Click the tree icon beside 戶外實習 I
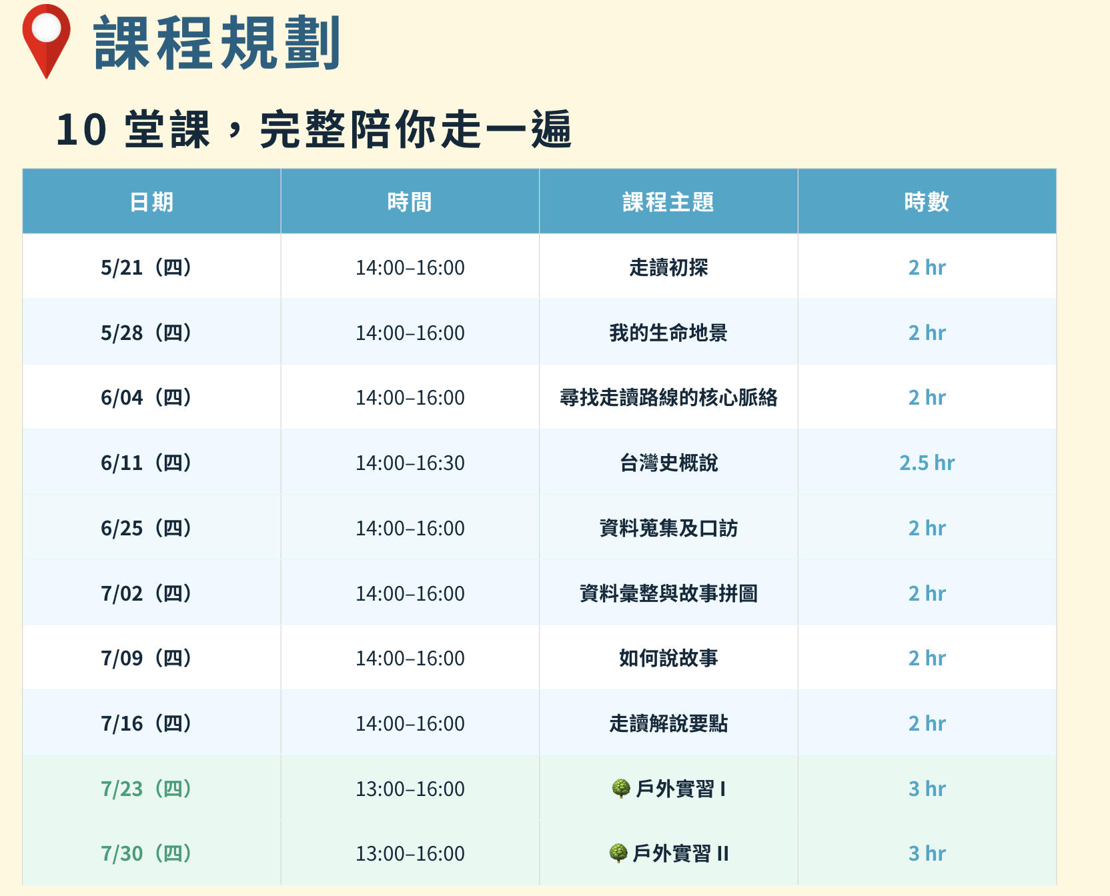The height and width of the screenshot is (896, 1110). pos(621,789)
